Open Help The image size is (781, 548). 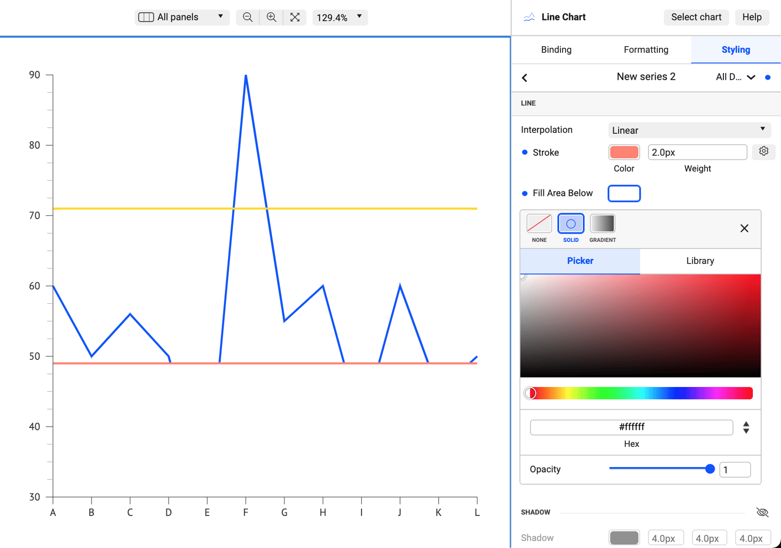[x=752, y=17]
